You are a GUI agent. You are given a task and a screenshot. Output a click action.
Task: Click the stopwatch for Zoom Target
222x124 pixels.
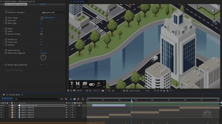6,18
